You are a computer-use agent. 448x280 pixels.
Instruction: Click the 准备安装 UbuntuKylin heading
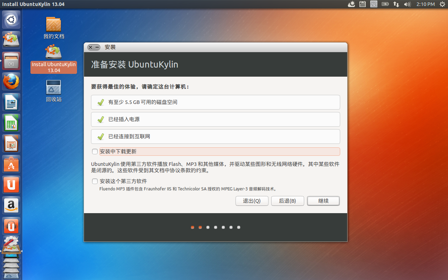click(135, 64)
